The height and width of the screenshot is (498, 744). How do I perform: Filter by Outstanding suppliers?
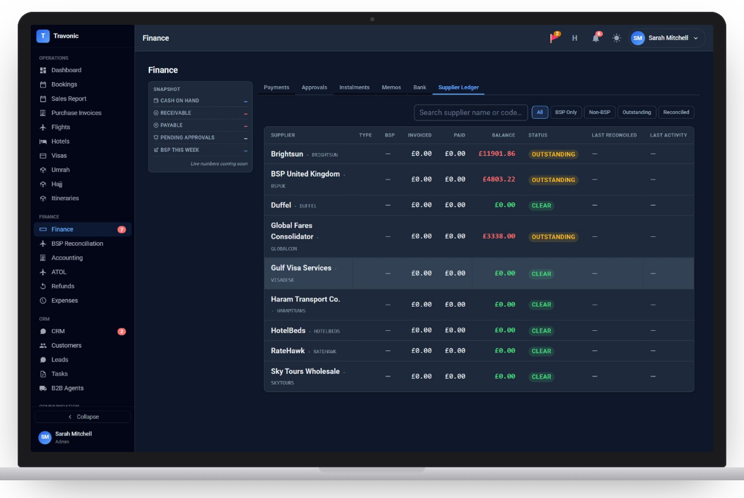[x=637, y=112]
